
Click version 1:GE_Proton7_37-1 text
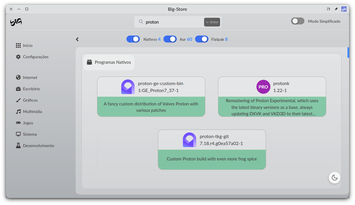pos(158,91)
